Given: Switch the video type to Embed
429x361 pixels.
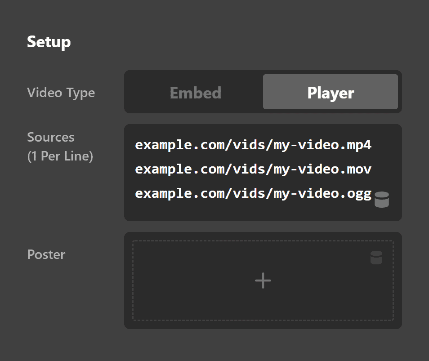Looking at the screenshot, I should pyautogui.click(x=195, y=92).
